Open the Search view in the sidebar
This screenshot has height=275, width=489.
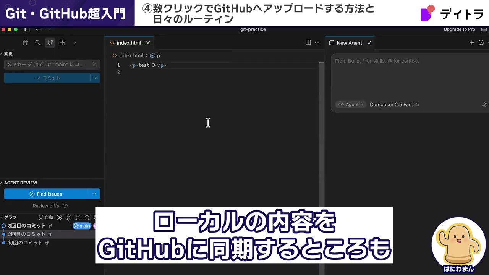coord(37,43)
